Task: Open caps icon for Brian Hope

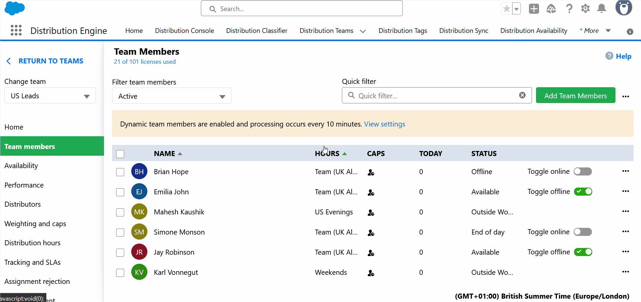Action: (371, 172)
